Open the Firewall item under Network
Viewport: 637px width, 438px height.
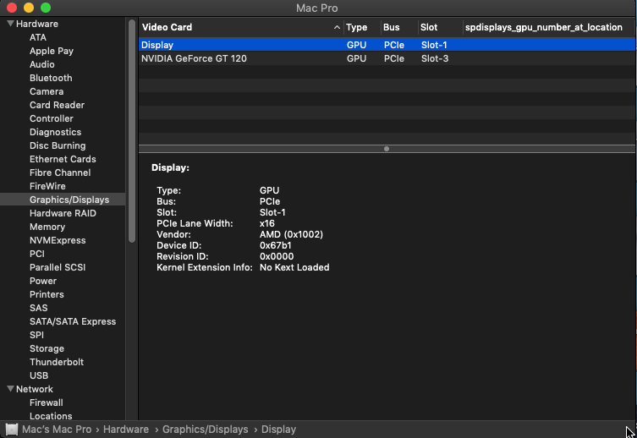pos(47,402)
